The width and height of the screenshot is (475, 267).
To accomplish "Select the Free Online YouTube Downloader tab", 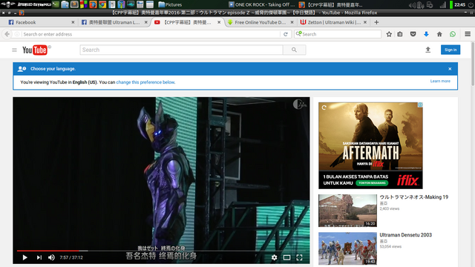I will (x=260, y=22).
